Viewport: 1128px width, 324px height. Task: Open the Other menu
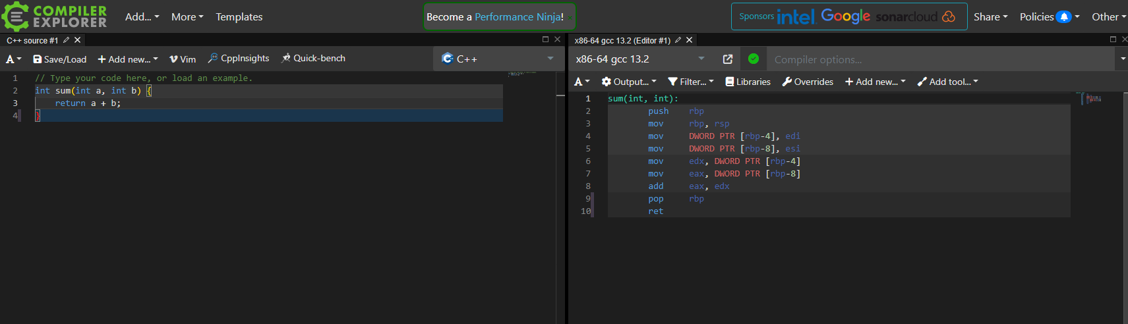[1108, 17]
